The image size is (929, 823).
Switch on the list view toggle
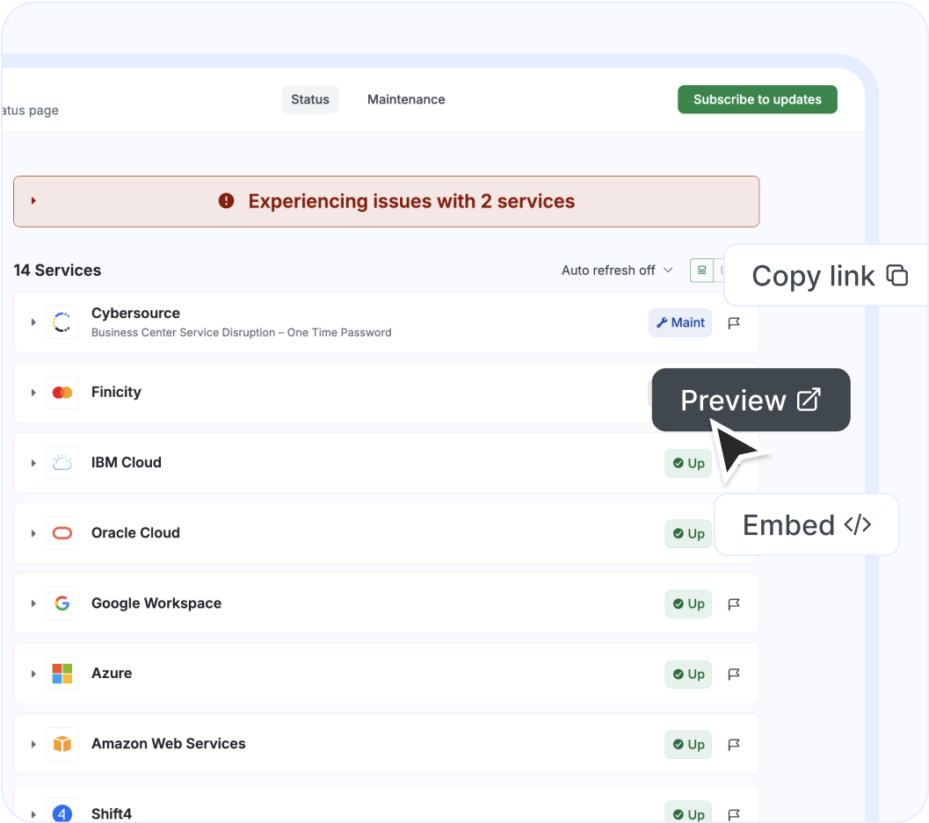[701, 270]
